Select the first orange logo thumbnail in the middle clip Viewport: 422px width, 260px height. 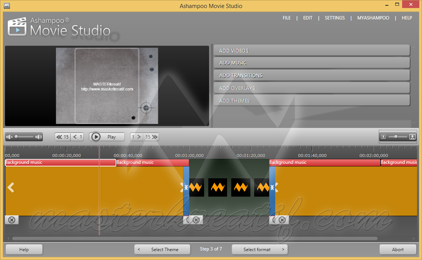click(196, 187)
